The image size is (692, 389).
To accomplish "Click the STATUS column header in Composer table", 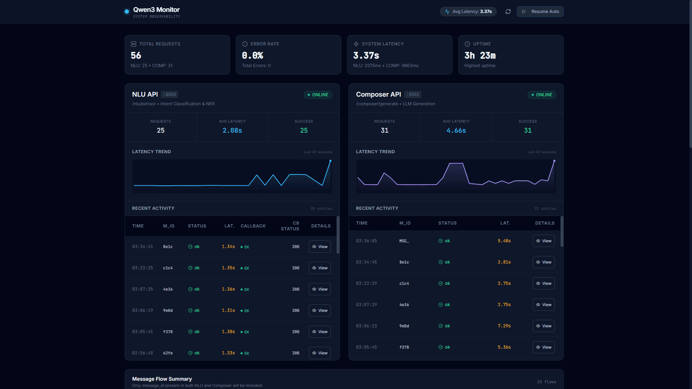I will pyautogui.click(x=447, y=223).
